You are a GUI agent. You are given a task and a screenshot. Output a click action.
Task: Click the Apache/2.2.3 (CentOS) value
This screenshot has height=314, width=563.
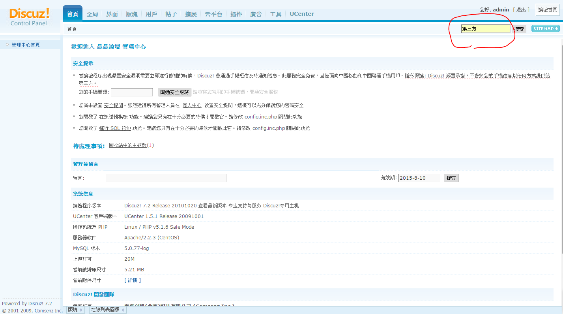(x=152, y=238)
